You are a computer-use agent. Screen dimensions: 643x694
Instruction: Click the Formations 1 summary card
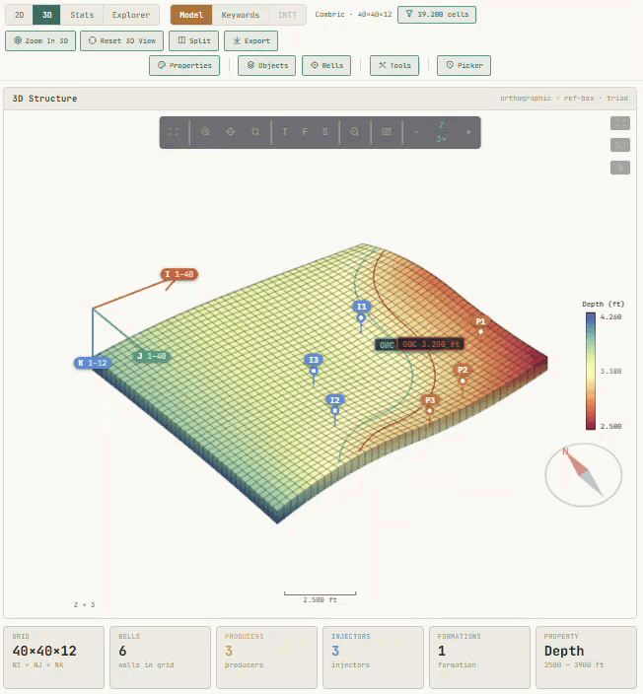tap(479, 658)
